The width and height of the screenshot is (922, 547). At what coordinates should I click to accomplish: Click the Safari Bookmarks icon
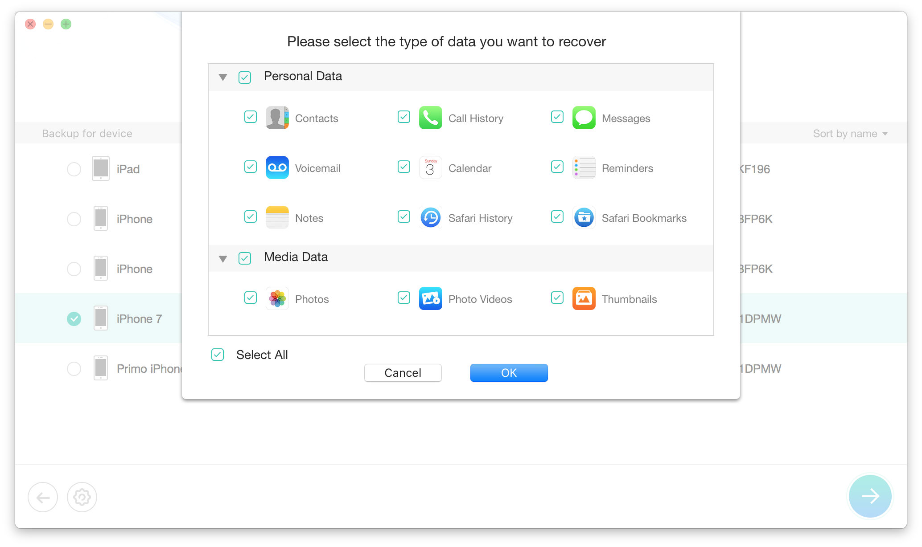pyautogui.click(x=584, y=217)
